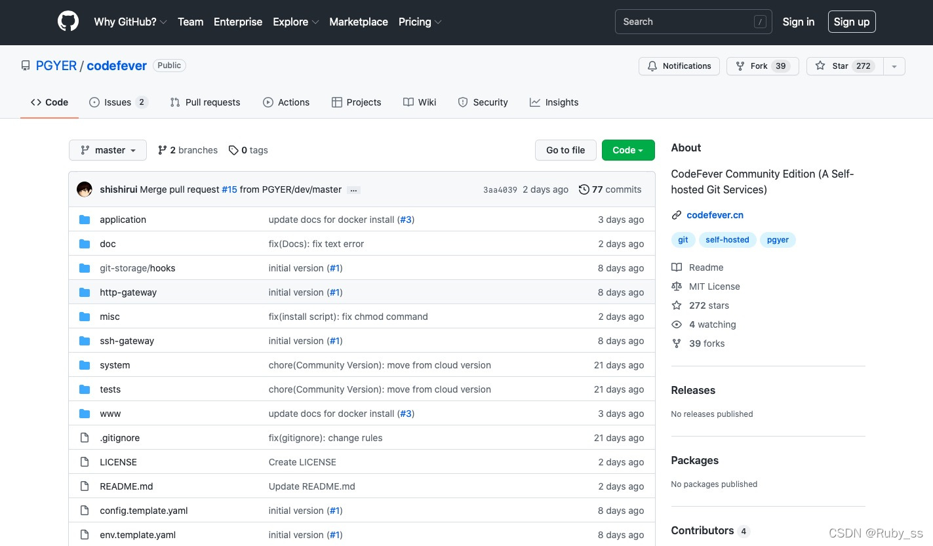Viewport: 933px width, 546px height.
Task: Open the 2 branches link
Action: point(188,150)
